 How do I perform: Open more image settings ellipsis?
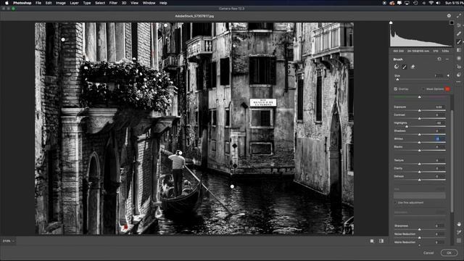[x=459, y=82]
